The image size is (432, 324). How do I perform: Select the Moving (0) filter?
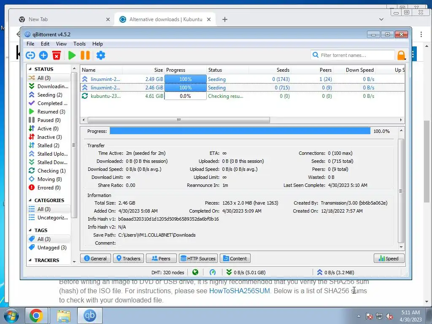point(49,179)
